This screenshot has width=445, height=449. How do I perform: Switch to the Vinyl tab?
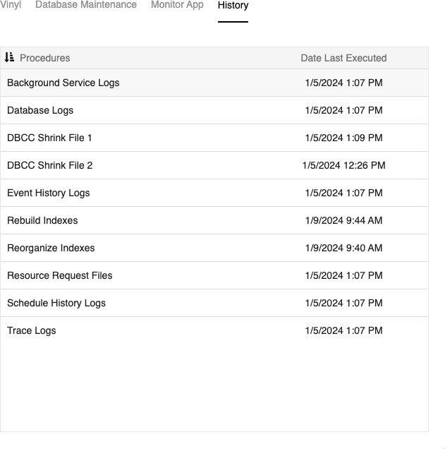(11, 5)
